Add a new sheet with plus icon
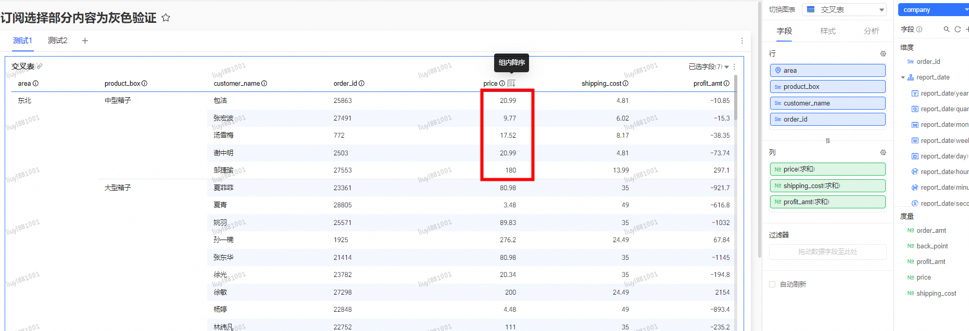The height and width of the screenshot is (331, 969). coord(85,41)
